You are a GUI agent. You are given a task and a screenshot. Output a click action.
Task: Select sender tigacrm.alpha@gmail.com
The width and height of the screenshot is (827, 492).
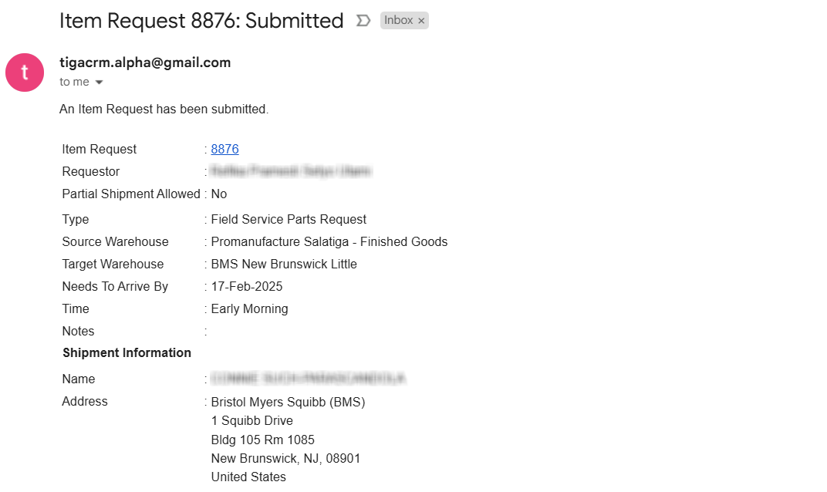[145, 62]
